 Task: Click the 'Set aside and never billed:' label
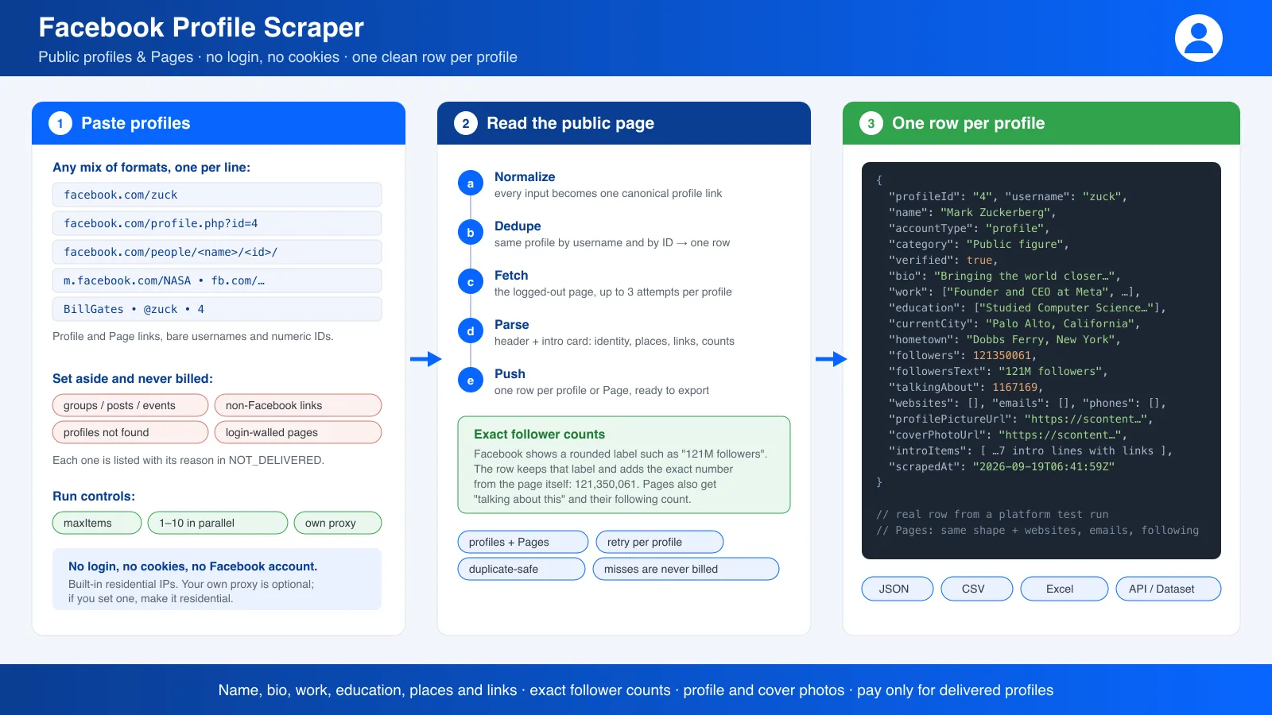[133, 378]
